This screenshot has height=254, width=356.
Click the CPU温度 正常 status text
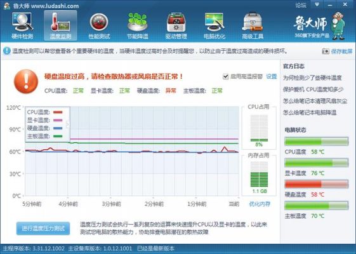(x=78, y=91)
